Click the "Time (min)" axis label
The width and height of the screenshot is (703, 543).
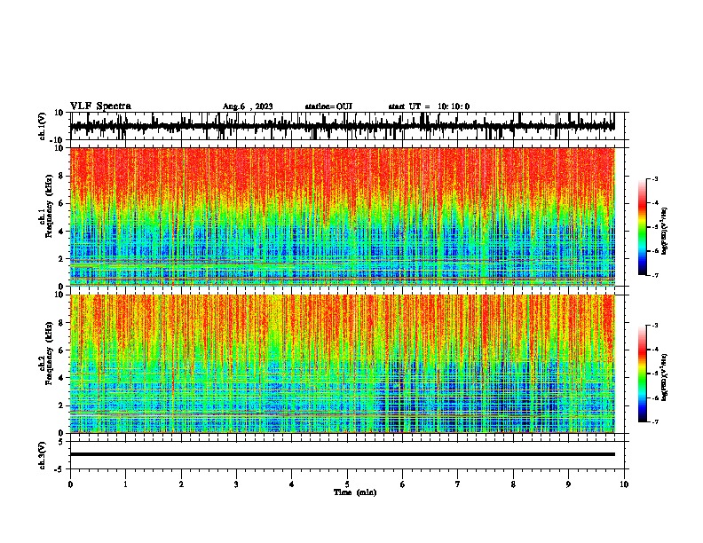pyautogui.click(x=355, y=492)
